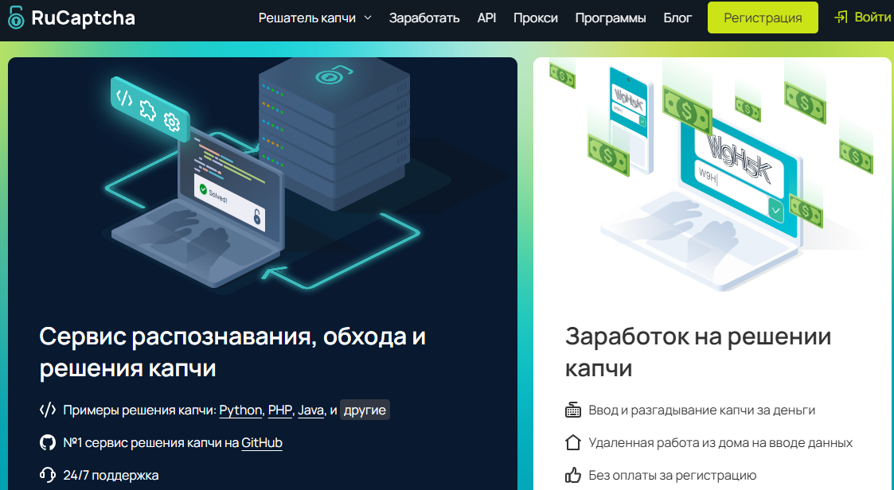Open the Java captcha example link

coord(310,410)
